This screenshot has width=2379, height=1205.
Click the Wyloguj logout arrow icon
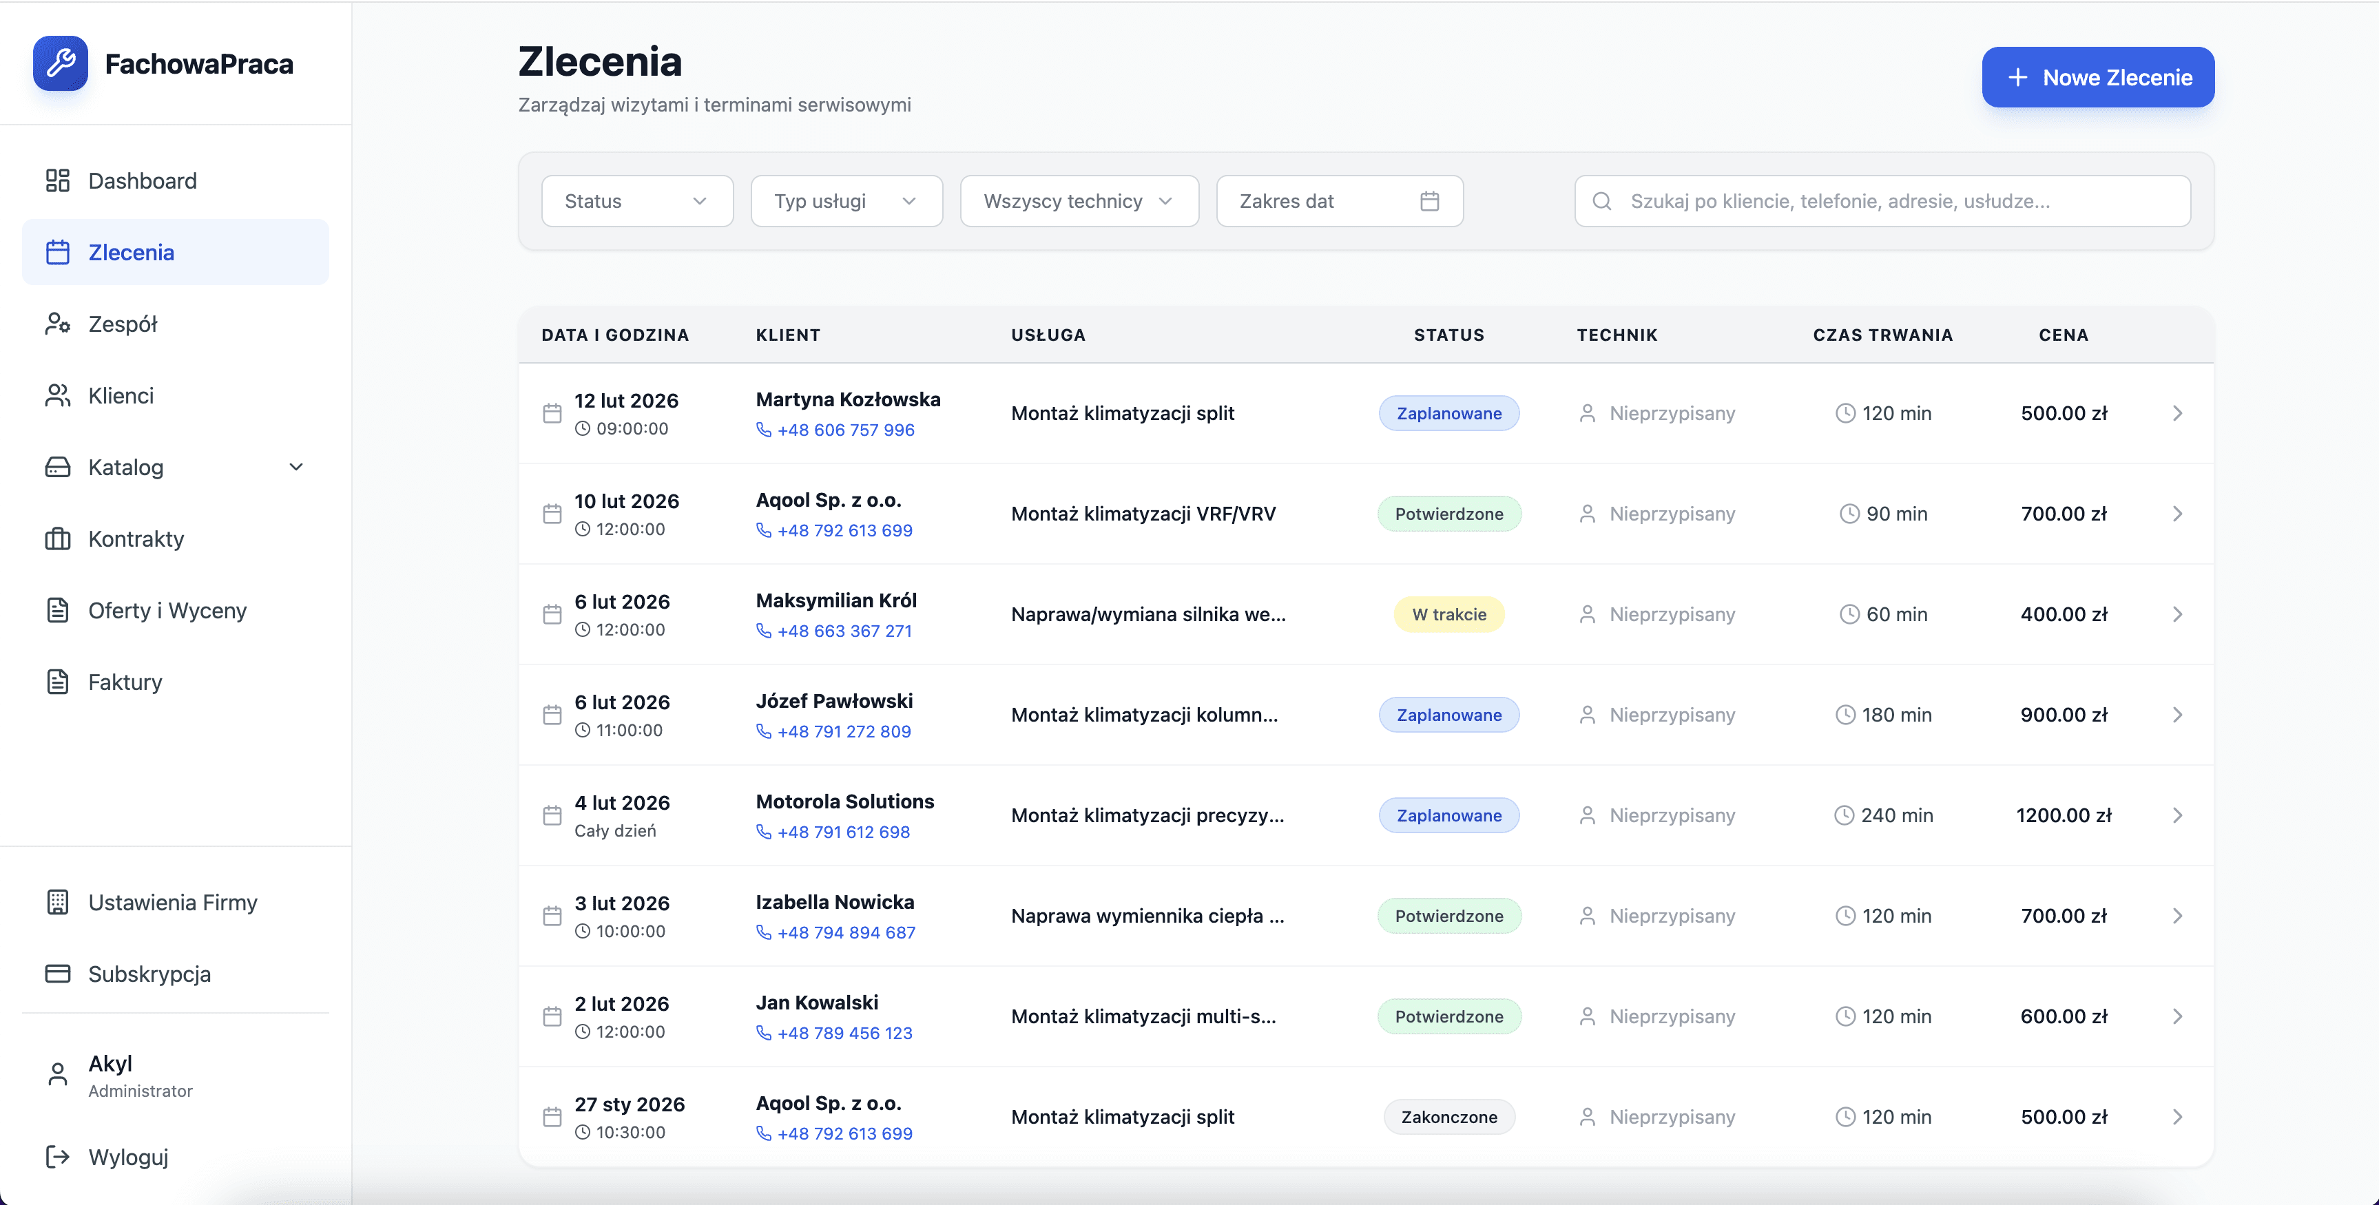57,1156
